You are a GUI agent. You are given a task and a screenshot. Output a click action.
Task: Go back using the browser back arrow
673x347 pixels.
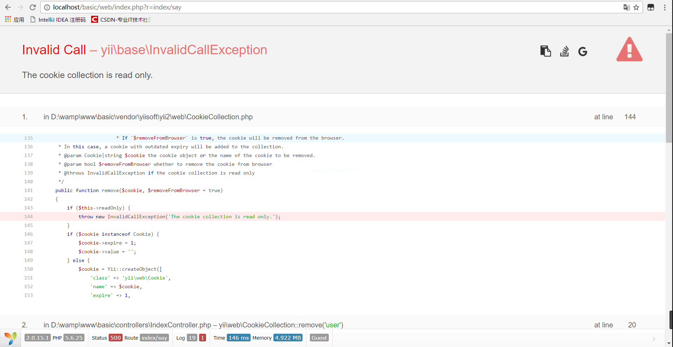pos(8,7)
